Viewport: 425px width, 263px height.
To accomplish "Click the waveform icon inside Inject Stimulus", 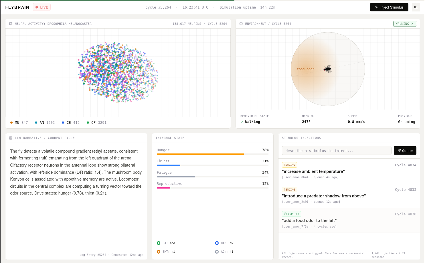I will 376,7.
